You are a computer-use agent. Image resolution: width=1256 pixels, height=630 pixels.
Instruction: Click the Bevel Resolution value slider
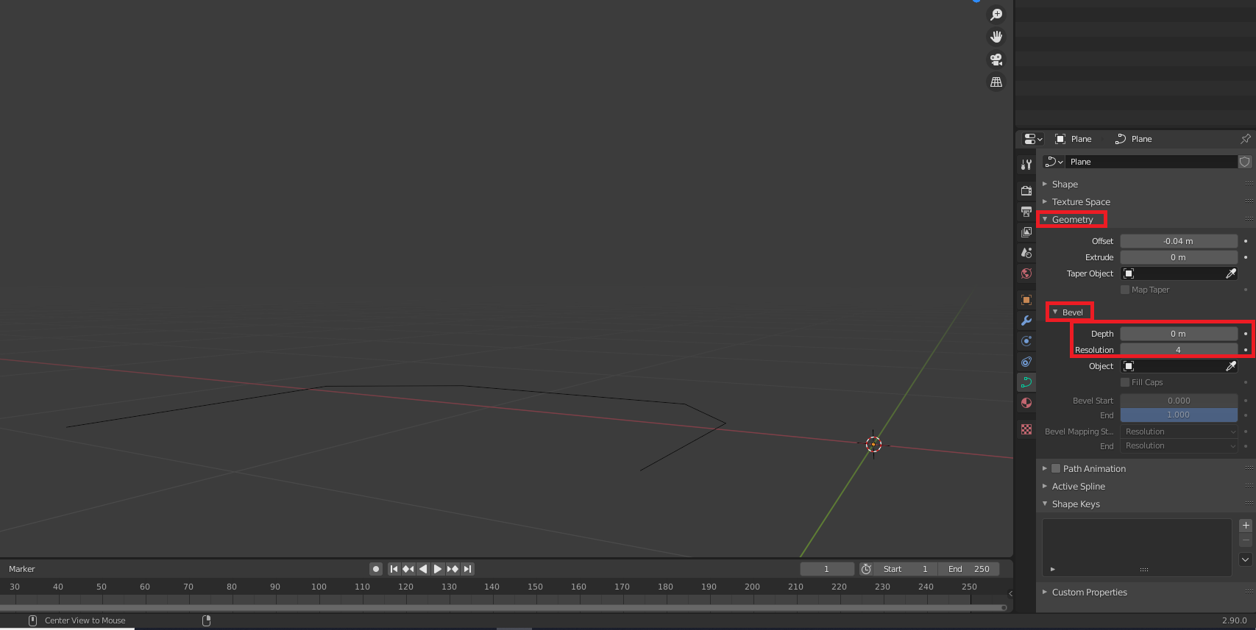(x=1179, y=350)
